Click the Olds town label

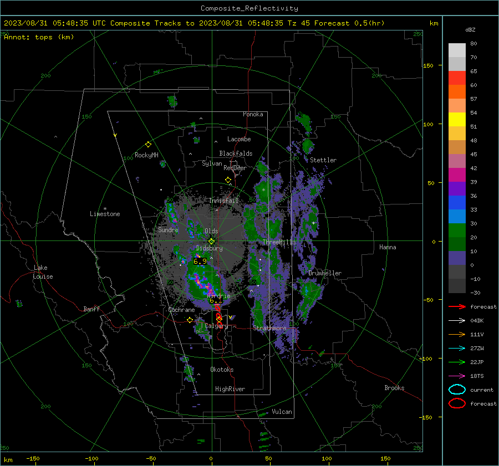coord(211,231)
